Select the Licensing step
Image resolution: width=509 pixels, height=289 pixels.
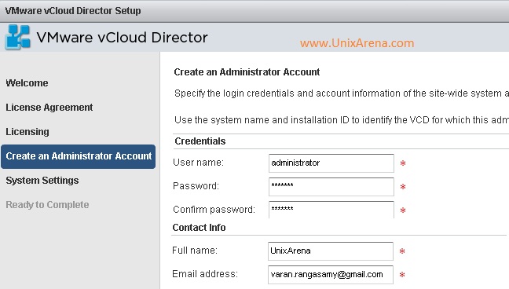coord(27,131)
